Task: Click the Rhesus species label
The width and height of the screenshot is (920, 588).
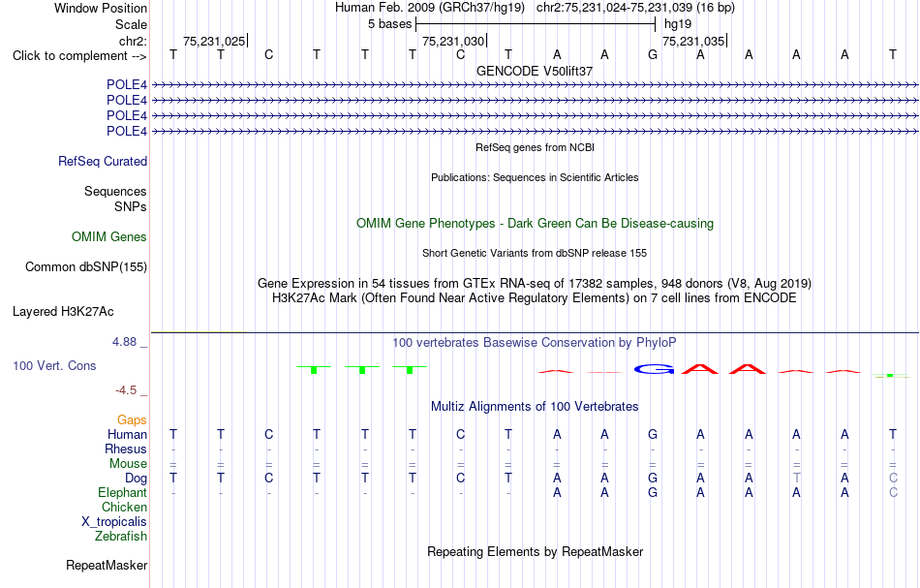Action: (126, 449)
